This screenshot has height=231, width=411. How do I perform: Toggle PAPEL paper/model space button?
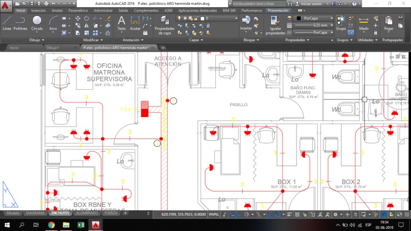214,214
